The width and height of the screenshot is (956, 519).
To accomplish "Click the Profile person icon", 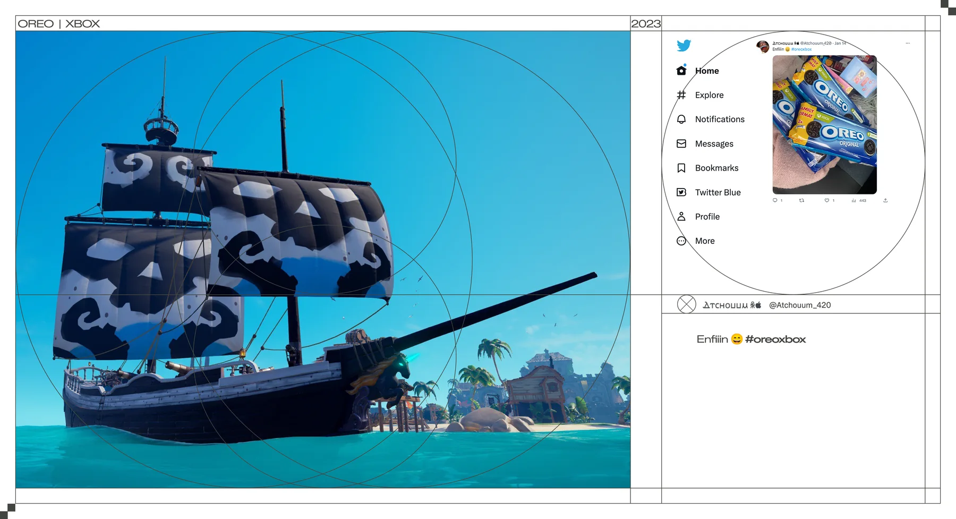I will [681, 217].
